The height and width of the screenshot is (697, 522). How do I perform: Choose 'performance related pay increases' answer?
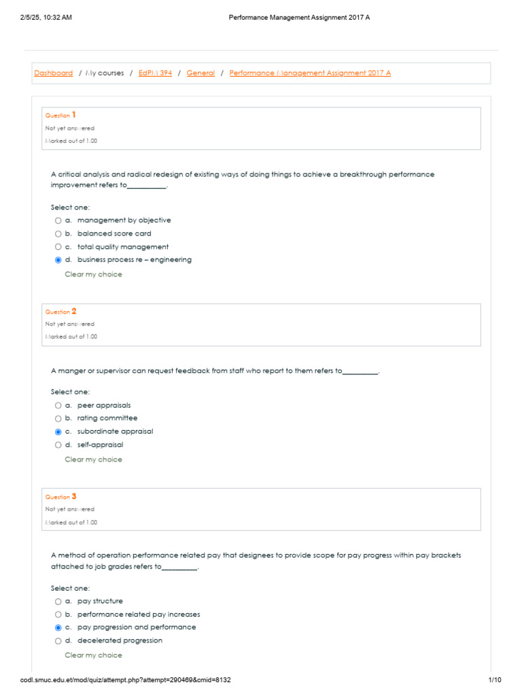point(58,615)
